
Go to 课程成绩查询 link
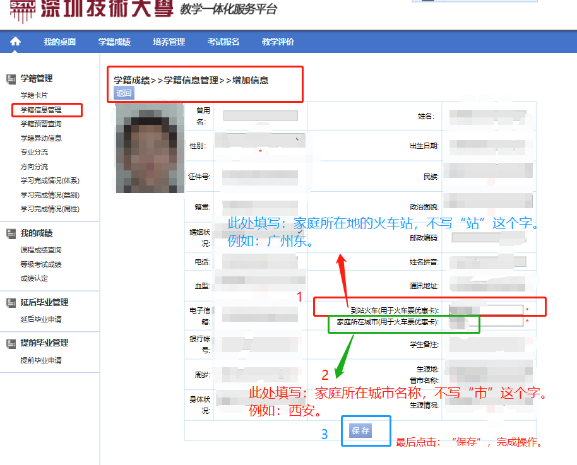pos(41,250)
